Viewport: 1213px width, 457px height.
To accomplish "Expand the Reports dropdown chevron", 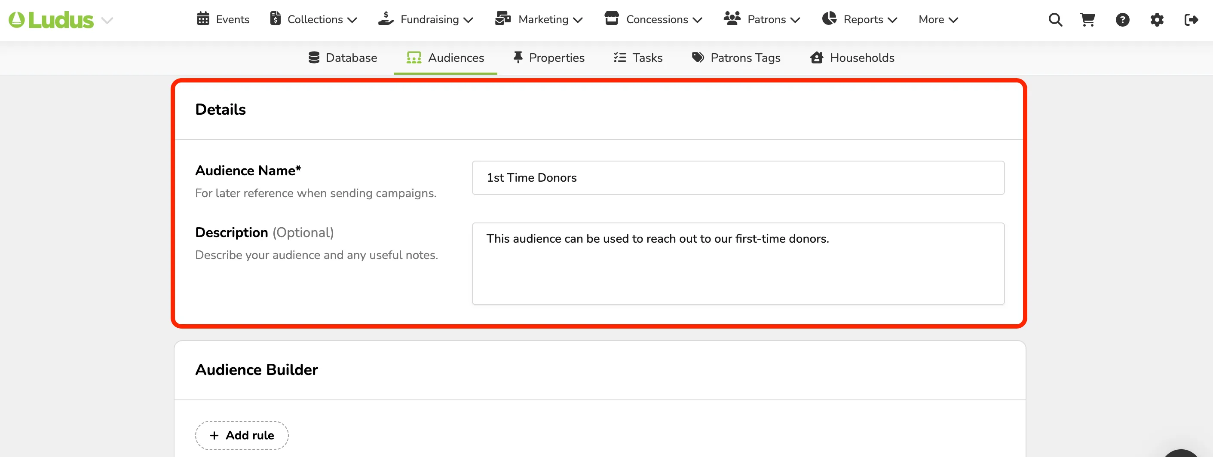I will 892,20.
